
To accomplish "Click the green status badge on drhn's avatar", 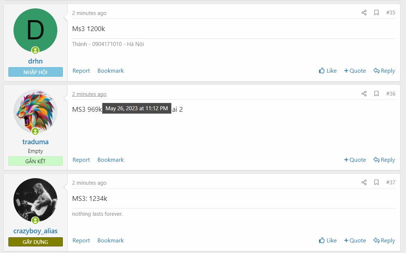I will pos(35,50).
